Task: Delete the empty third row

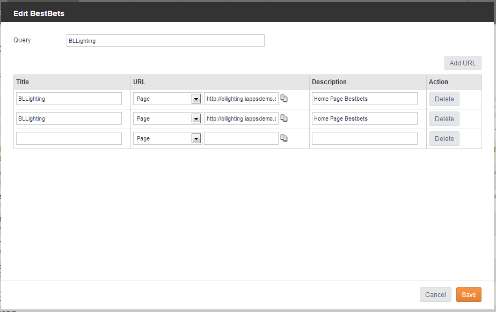Action: click(x=444, y=139)
